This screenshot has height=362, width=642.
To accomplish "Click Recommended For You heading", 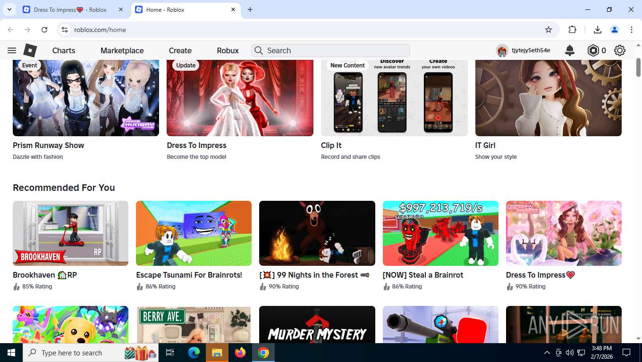I will point(64,188).
